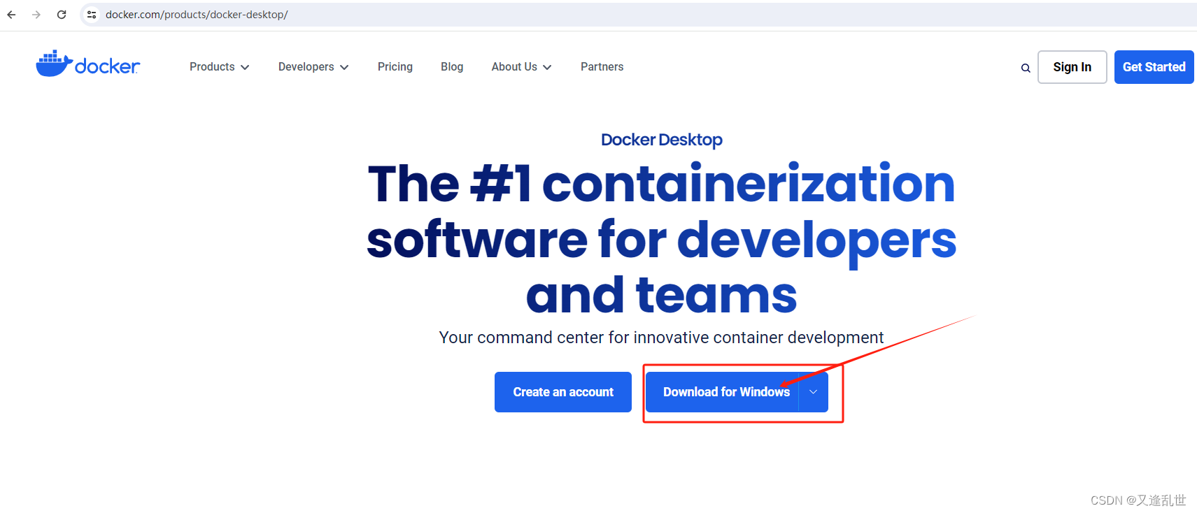Image resolution: width=1197 pixels, height=513 pixels.
Task: Click the browser forward arrow
Action: click(36, 15)
